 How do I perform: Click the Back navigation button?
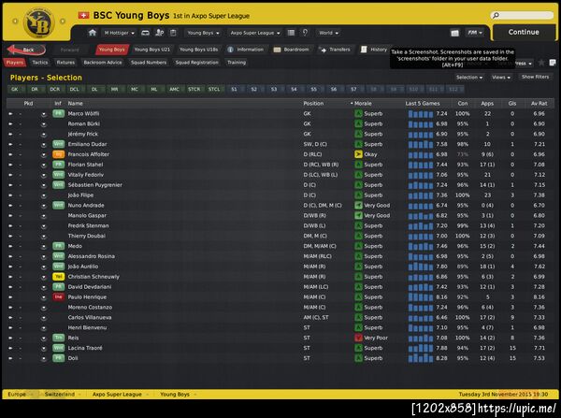pos(26,50)
